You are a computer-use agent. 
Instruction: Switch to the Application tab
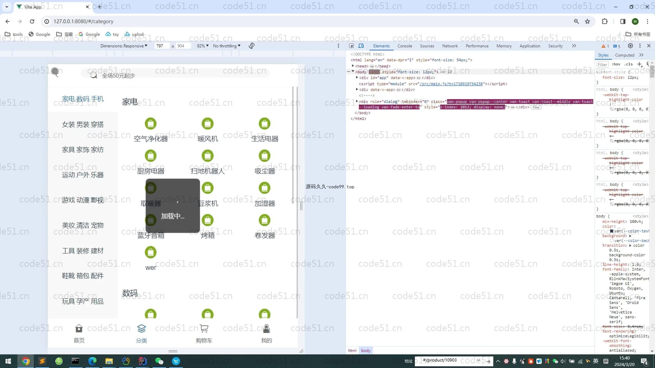(x=530, y=46)
